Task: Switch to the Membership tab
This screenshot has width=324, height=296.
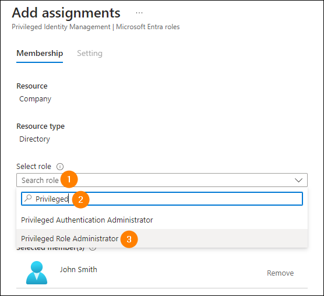Action: 40,54
